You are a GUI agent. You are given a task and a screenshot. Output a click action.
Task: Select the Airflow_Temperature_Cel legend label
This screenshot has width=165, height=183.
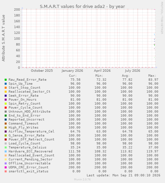[x=32, y=132]
